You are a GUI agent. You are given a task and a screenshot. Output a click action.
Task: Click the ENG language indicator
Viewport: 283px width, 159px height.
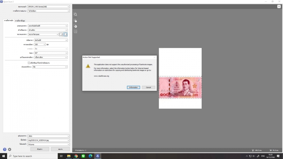263,156
